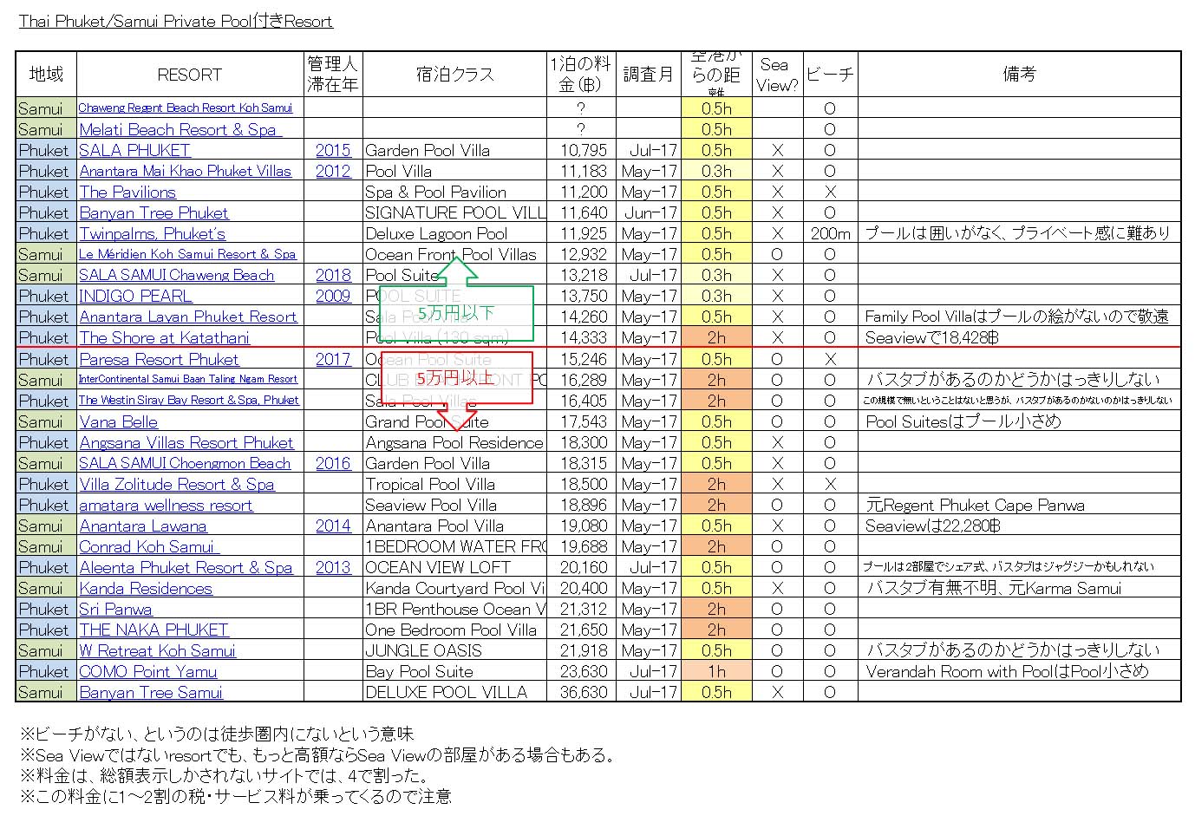
Task: Open the Chaweng Regent Beach Resort Koh Samui link
Action: point(186,108)
